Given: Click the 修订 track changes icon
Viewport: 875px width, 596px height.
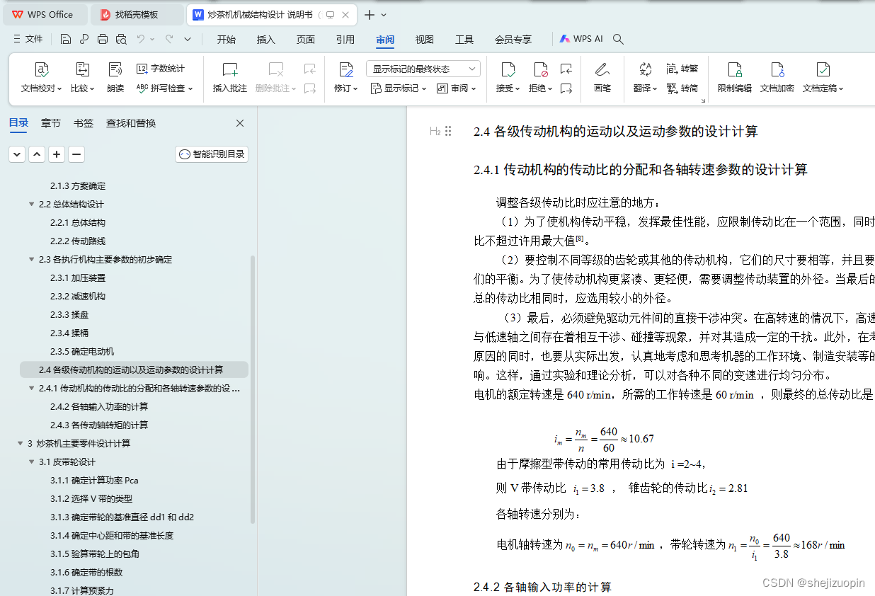Looking at the screenshot, I should 346,69.
